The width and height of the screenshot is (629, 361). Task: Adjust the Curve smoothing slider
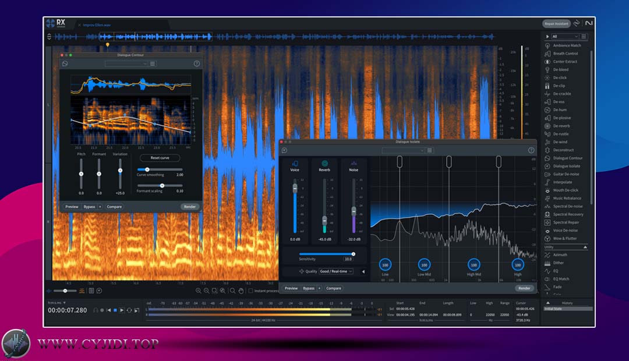(160, 169)
